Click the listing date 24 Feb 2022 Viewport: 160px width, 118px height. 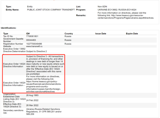pos(32,100)
